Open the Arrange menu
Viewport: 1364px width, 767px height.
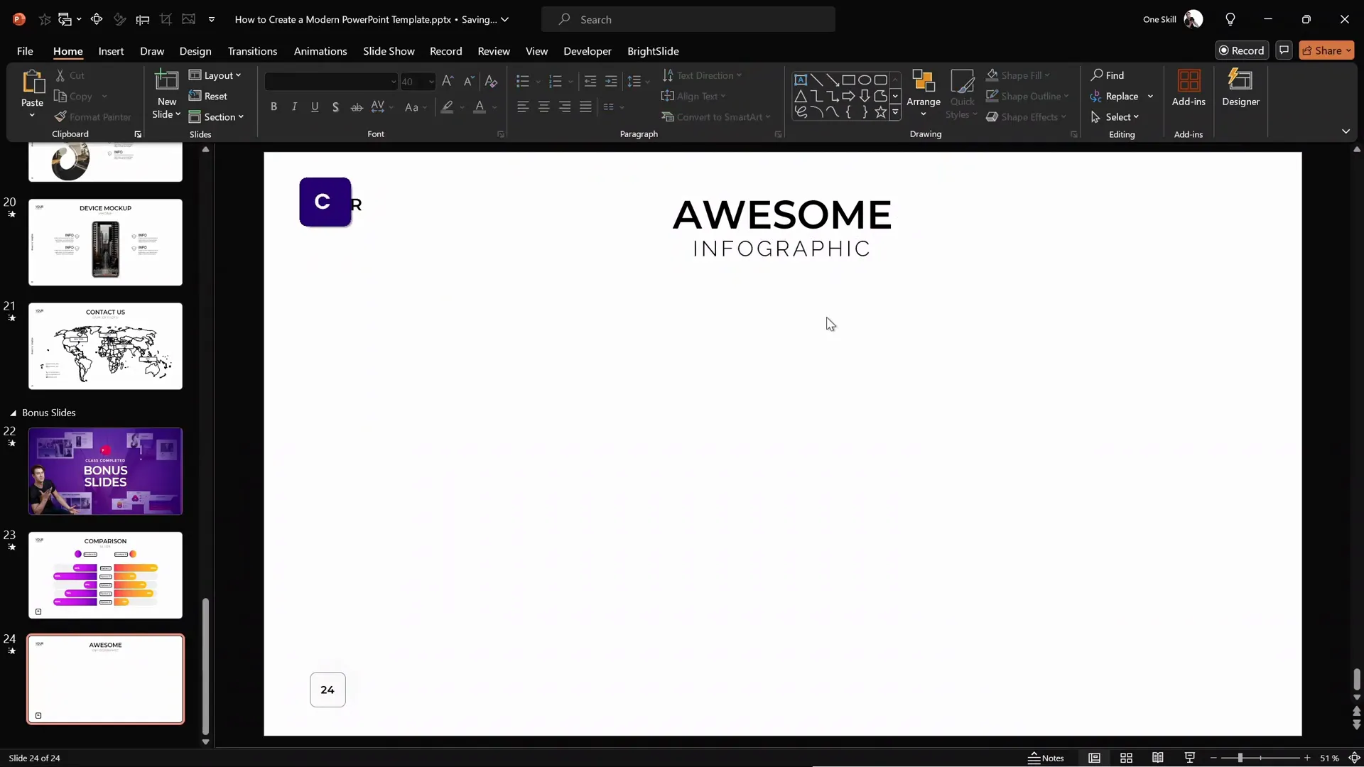(x=924, y=93)
